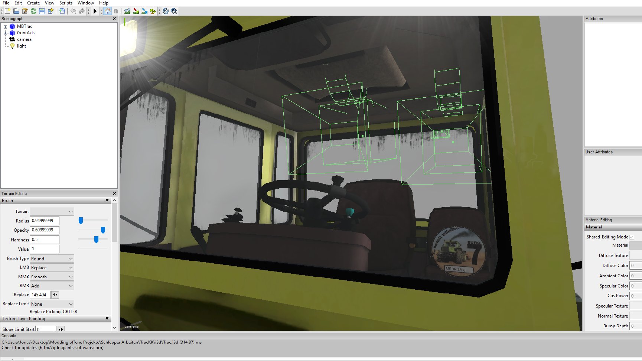This screenshot has height=361, width=642.
Task: Open the Scripts menu
Action: coord(66,3)
